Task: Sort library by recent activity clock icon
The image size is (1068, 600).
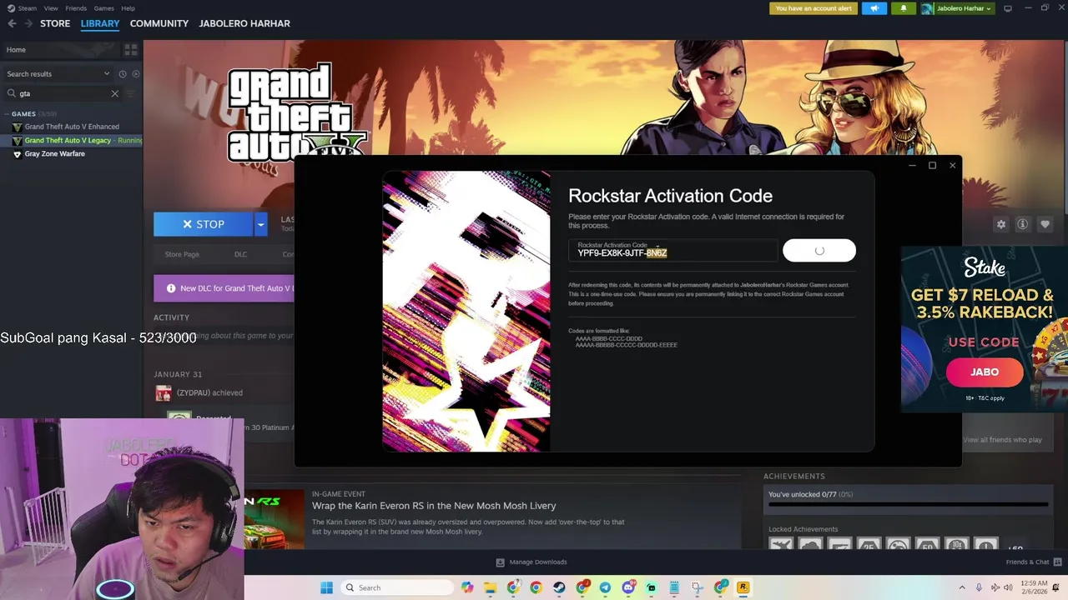Action: pyautogui.click(x=123, y=74)
